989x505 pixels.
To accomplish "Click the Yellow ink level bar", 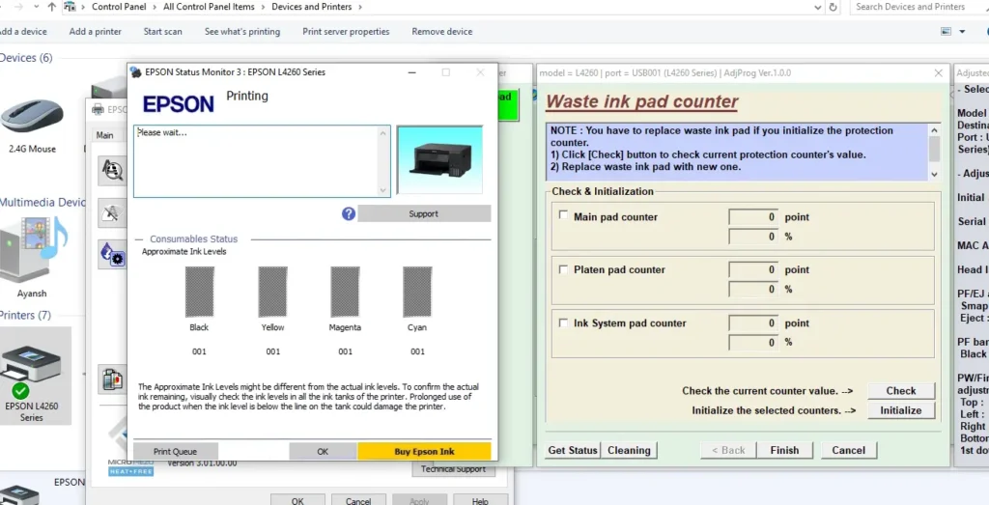I will [x=272, y=292].
